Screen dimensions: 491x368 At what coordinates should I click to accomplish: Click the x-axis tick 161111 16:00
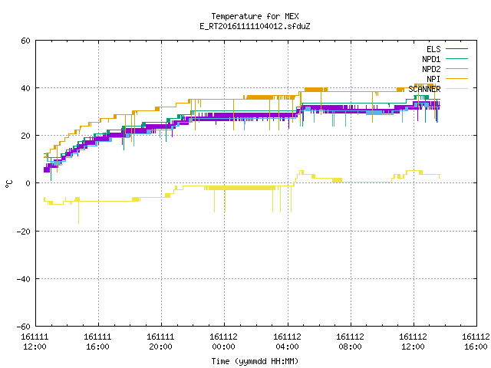tap(97, 342)
